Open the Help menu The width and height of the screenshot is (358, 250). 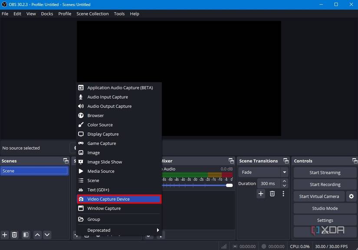tap(135, 14)
